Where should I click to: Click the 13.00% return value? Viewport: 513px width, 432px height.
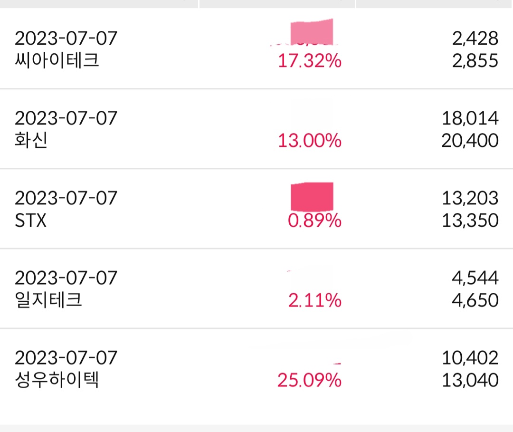click(310, 141)
